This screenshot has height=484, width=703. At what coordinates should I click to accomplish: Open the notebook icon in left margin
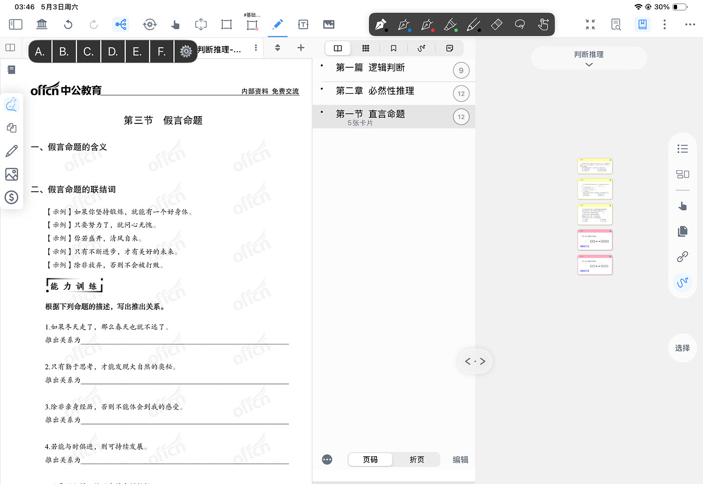point(11,70)
